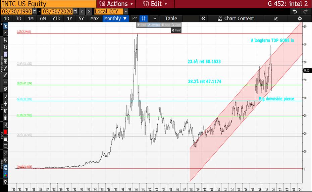Image resolution: width=312 pixels, height=192 pixels.
Task: Select the thick line segment tool
Action: (x=5, y=68)
